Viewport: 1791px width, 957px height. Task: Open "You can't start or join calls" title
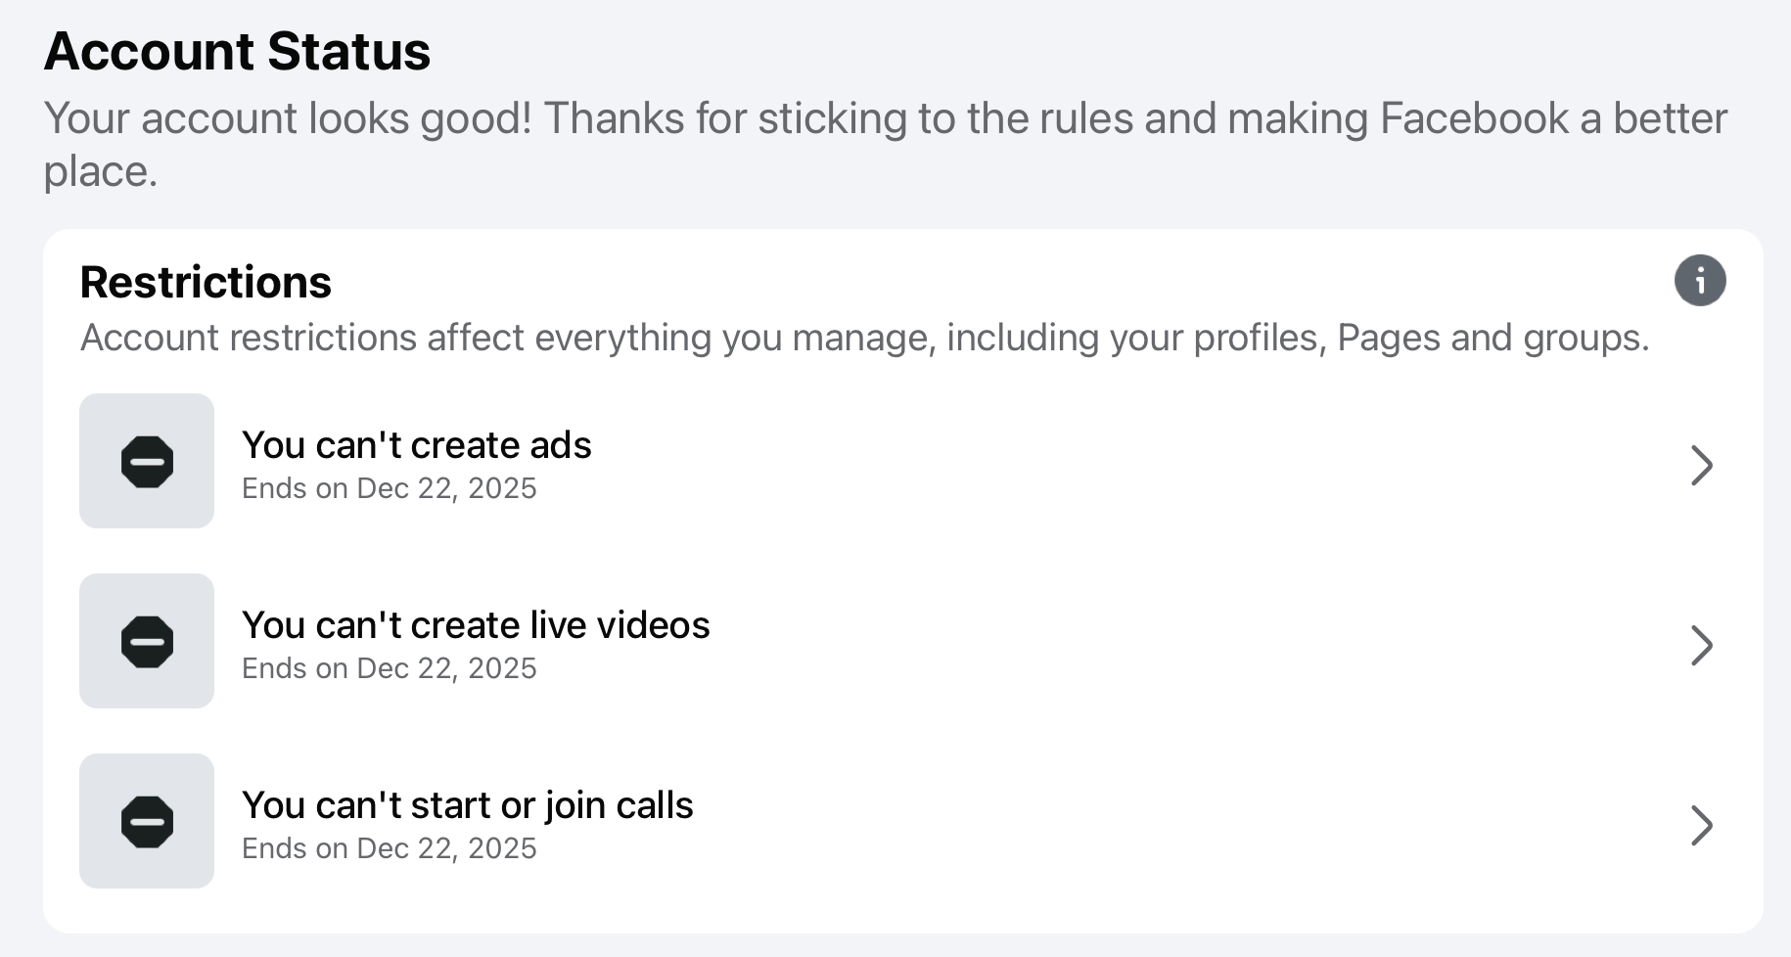pyautogui.click(x=467, y=805)
